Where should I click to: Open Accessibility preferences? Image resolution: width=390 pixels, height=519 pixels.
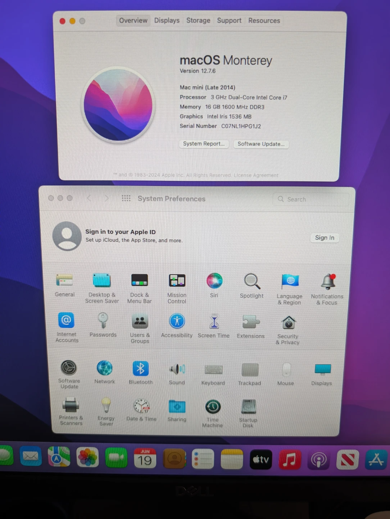pos(177,321)
